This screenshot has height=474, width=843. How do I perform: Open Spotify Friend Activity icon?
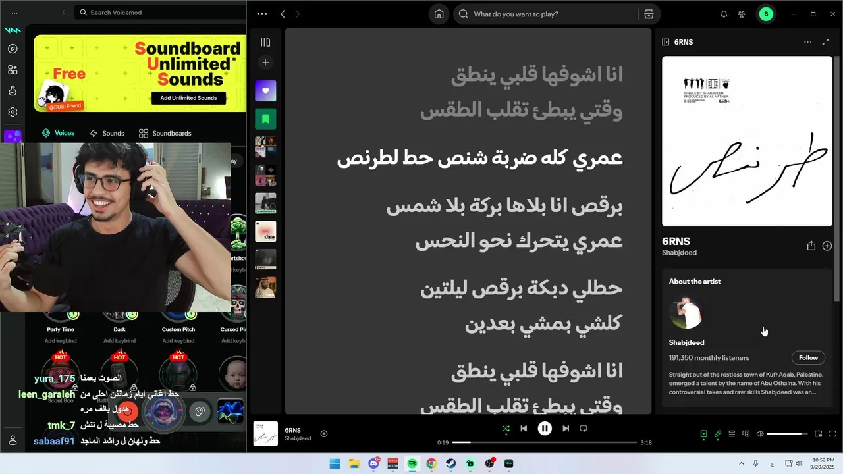(742, 14)
